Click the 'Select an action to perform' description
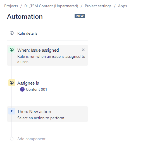The image size is (157, 153). pyautogui.click(x=41, y=118)
